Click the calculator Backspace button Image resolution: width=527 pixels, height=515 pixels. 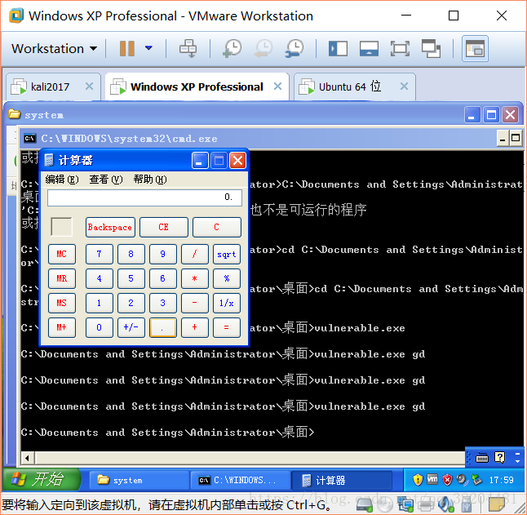tap(110, 227)
